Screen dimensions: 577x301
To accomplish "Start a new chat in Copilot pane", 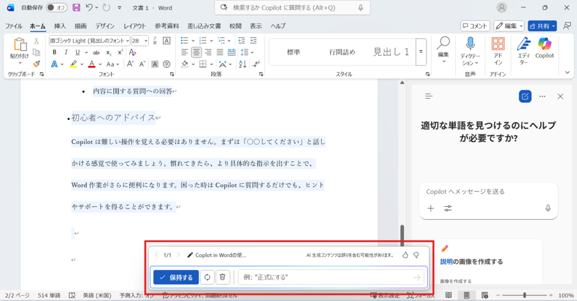I will (525, 96).
